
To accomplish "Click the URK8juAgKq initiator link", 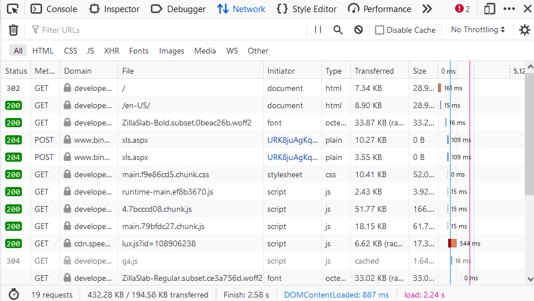I will 292,140.
